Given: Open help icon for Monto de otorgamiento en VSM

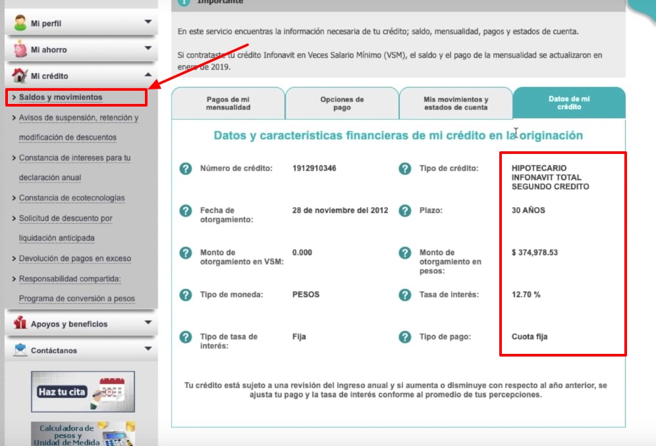Looking at the screenshot, I should (x=185, y=253).
